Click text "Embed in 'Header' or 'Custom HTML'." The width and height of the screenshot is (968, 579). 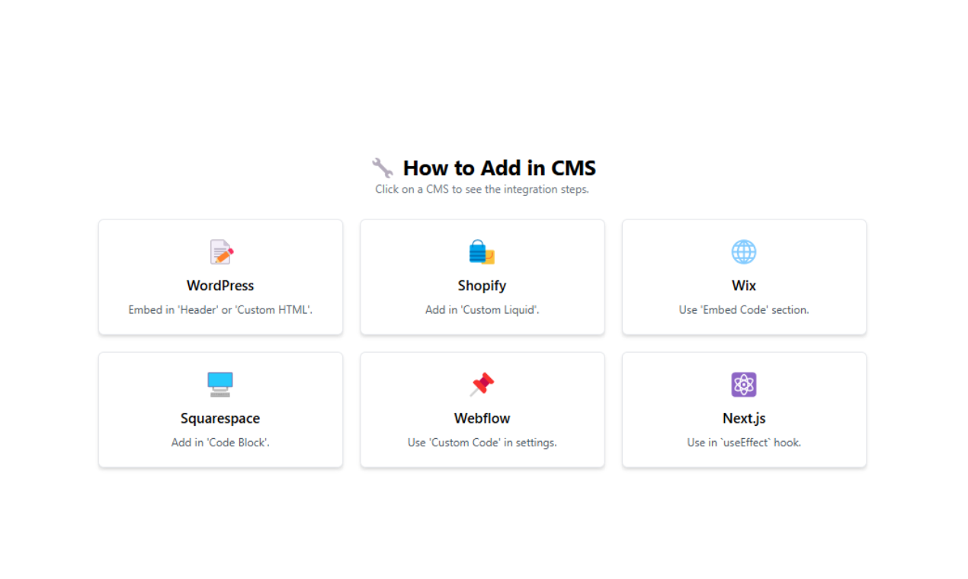220,310
